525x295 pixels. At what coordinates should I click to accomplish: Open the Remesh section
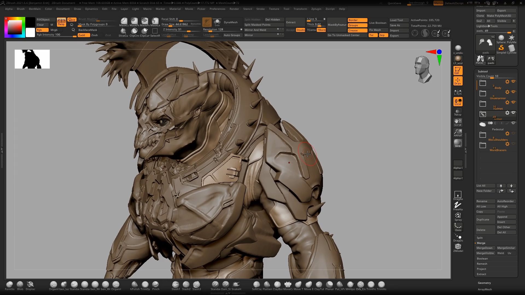pyautogui.click(x=482, y=264)
